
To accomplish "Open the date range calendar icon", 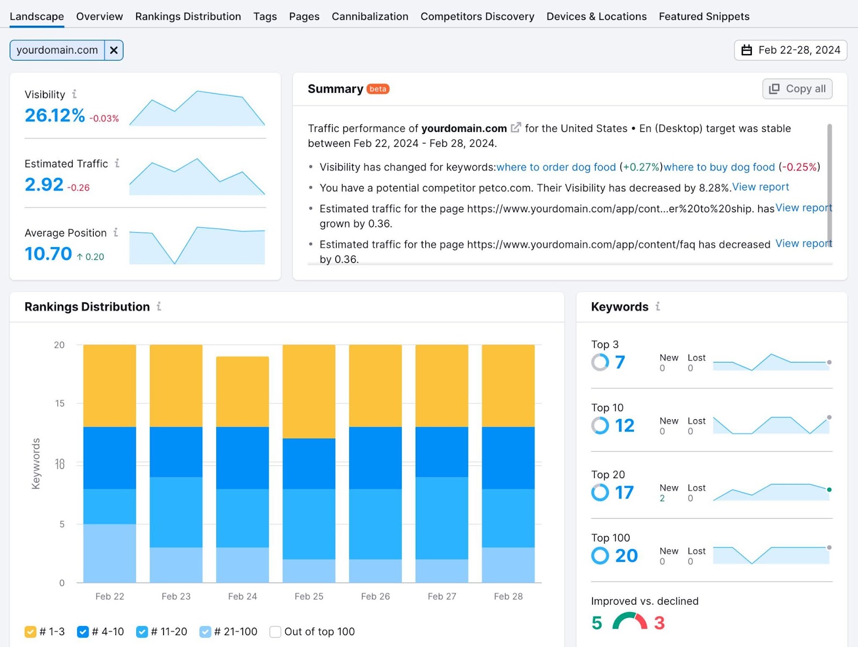I will click(x=748, y=50).
